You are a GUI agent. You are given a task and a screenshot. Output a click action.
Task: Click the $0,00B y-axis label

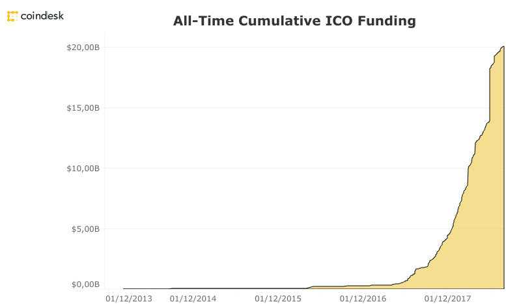point(85,284)
